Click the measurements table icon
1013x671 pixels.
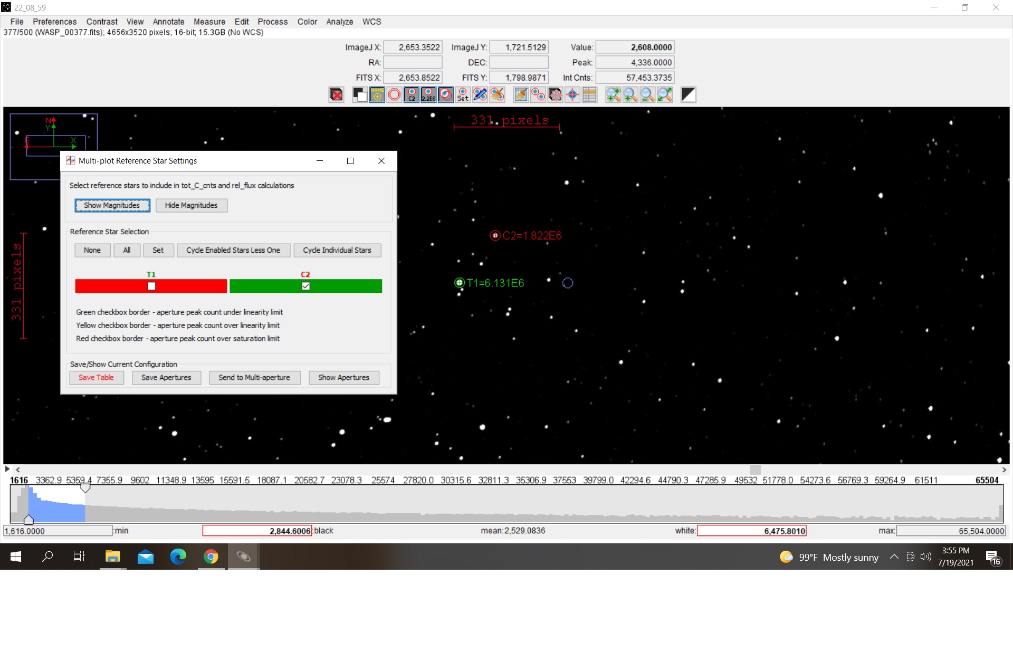589,95
